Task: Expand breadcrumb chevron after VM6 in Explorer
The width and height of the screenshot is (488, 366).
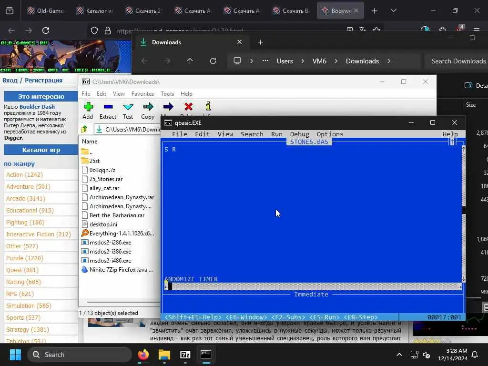Action: [336, 61]
